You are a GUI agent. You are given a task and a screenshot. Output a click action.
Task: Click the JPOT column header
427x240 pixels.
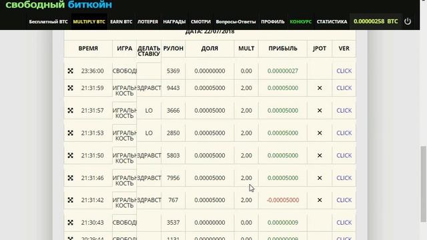pos(320,49)
